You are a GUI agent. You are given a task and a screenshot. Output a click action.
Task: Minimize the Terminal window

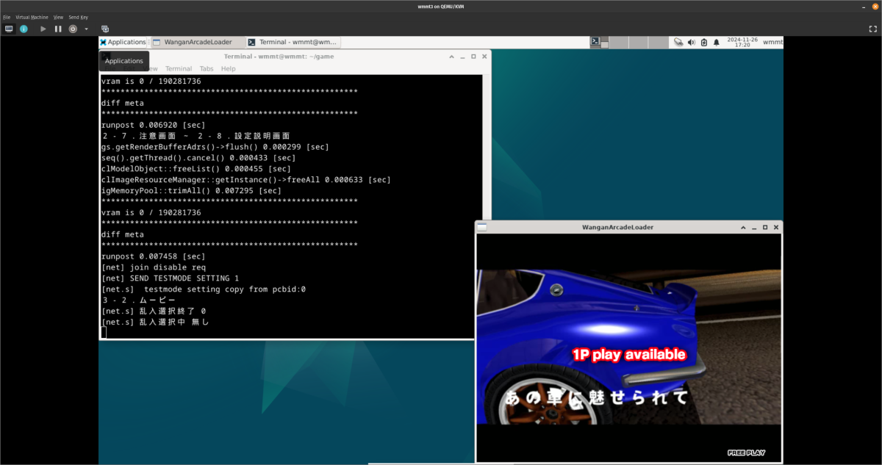pos(462,57)
